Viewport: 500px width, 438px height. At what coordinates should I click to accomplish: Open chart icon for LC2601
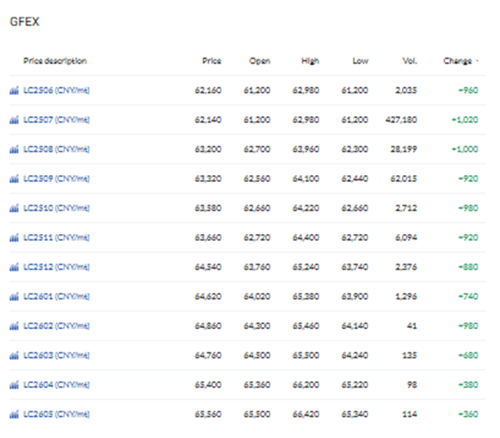[14, 297]
